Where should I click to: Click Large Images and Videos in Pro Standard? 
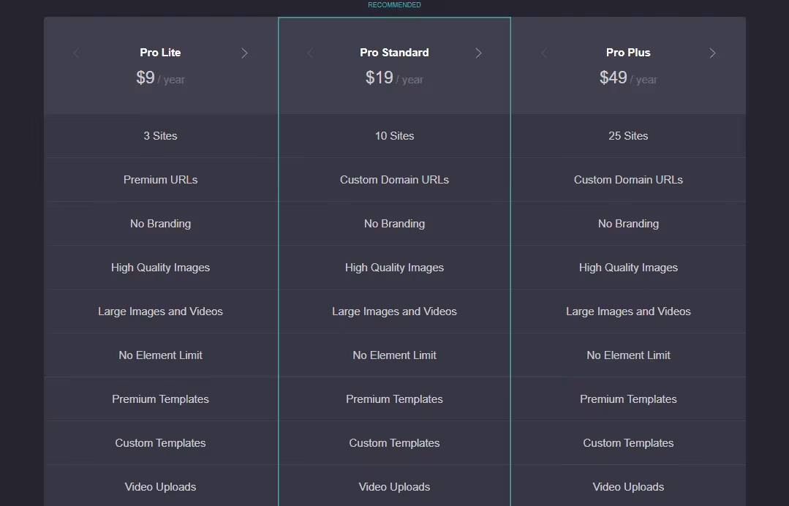(x=395, y=311)
